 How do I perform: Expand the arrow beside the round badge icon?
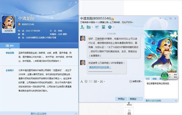[x=114, y=27]
